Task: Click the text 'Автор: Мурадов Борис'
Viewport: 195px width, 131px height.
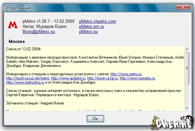Action: [x=45, y=26]
